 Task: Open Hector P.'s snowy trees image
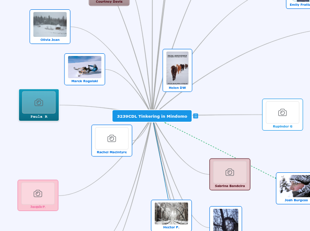click(171, 213)
